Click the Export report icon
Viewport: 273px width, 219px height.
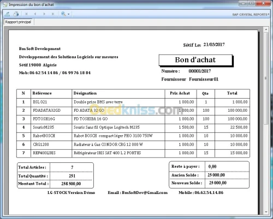[x=8, y=14]
